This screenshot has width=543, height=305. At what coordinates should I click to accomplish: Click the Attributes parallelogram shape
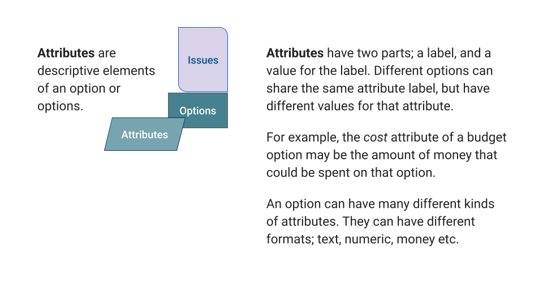pyautogui.click(x=144, y=134)
